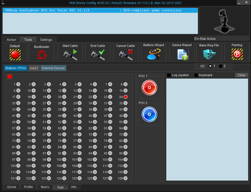Click indicator light for button 77
Screen dimensions: 251x192
click(x=80, y=141)
